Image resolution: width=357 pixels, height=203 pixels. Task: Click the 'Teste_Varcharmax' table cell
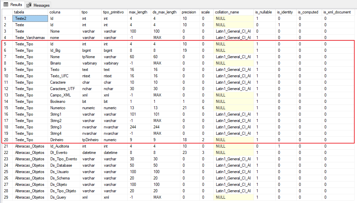(x=30, y=38)
